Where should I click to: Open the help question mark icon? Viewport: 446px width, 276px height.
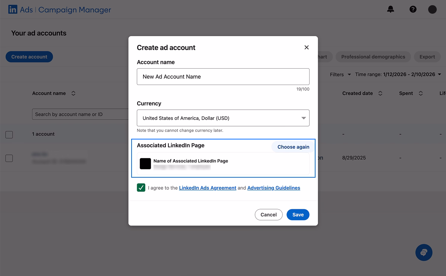pyautogui.click(x=413, y=9)
